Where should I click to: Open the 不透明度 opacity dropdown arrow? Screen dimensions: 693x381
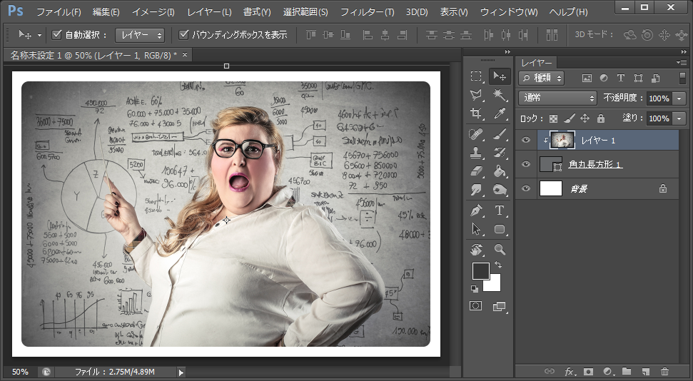click(x=679, y=98)
